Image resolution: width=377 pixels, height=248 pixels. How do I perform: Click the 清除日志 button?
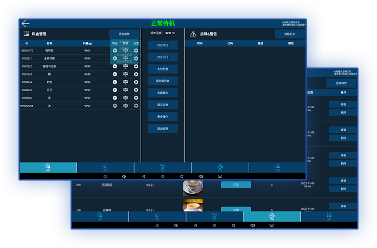(x=289, y=34)
